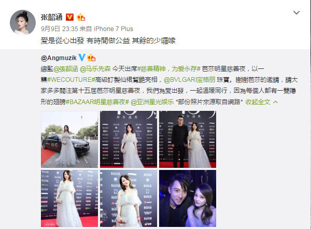Open the #BAZAAR明星慈善夜# hashtag
Screen dimensions: 311x229
(x=97, y=102)
